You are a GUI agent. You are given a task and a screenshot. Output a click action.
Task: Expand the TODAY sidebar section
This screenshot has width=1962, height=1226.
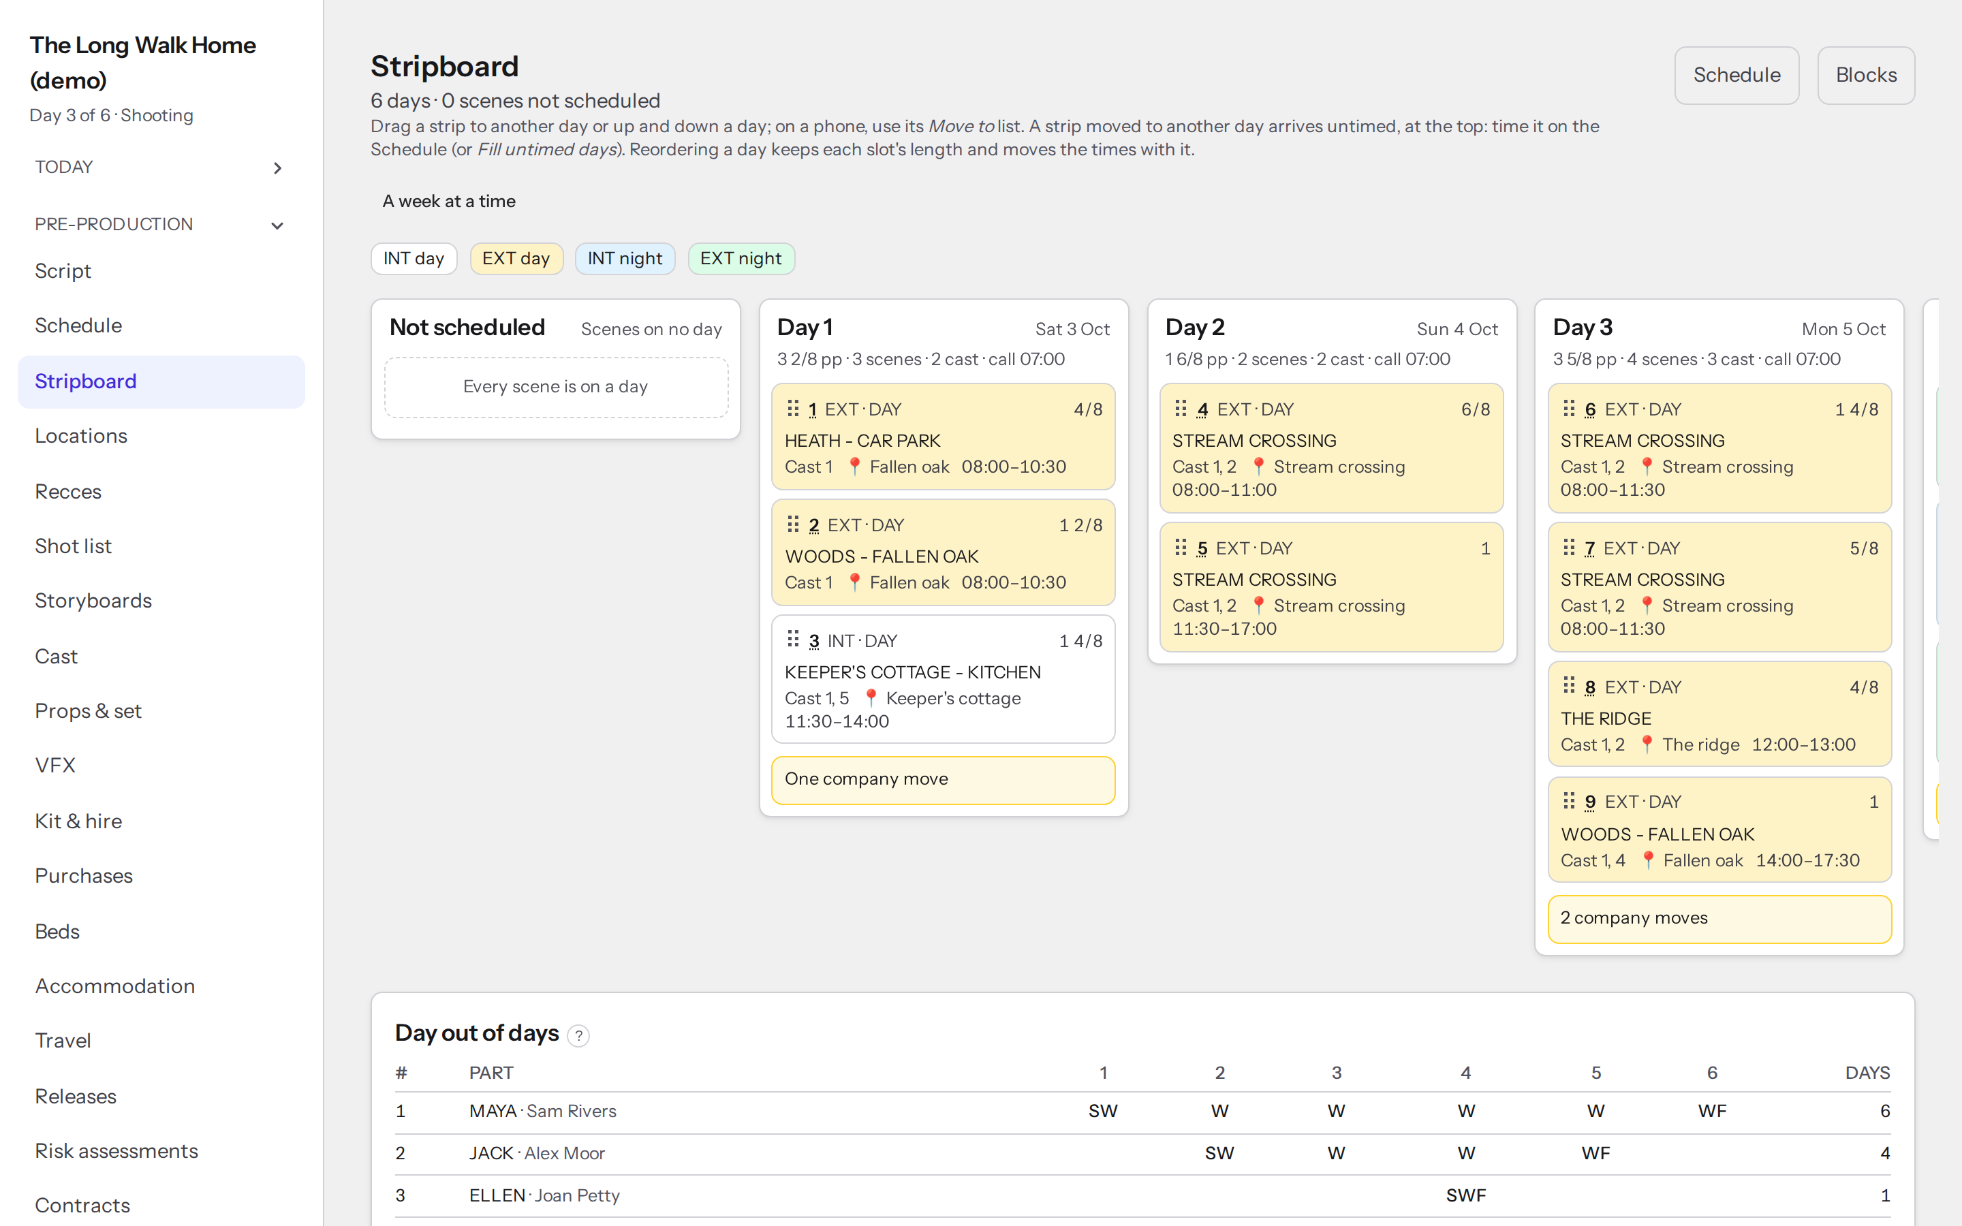pyautogui.click(x=161, y=167)
